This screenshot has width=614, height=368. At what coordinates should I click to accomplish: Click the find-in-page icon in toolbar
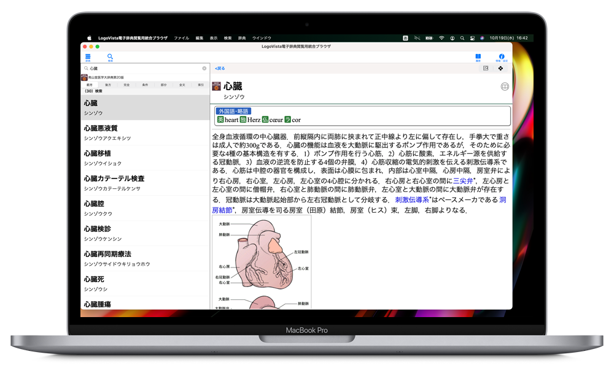pyautogui.click(x=486, y=68)
